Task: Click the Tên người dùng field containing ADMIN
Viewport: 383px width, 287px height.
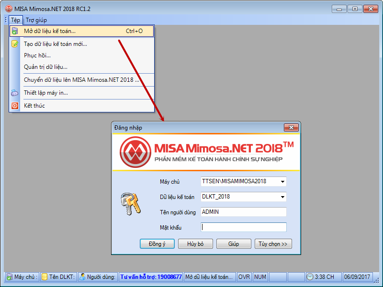Action: (244, 212)
